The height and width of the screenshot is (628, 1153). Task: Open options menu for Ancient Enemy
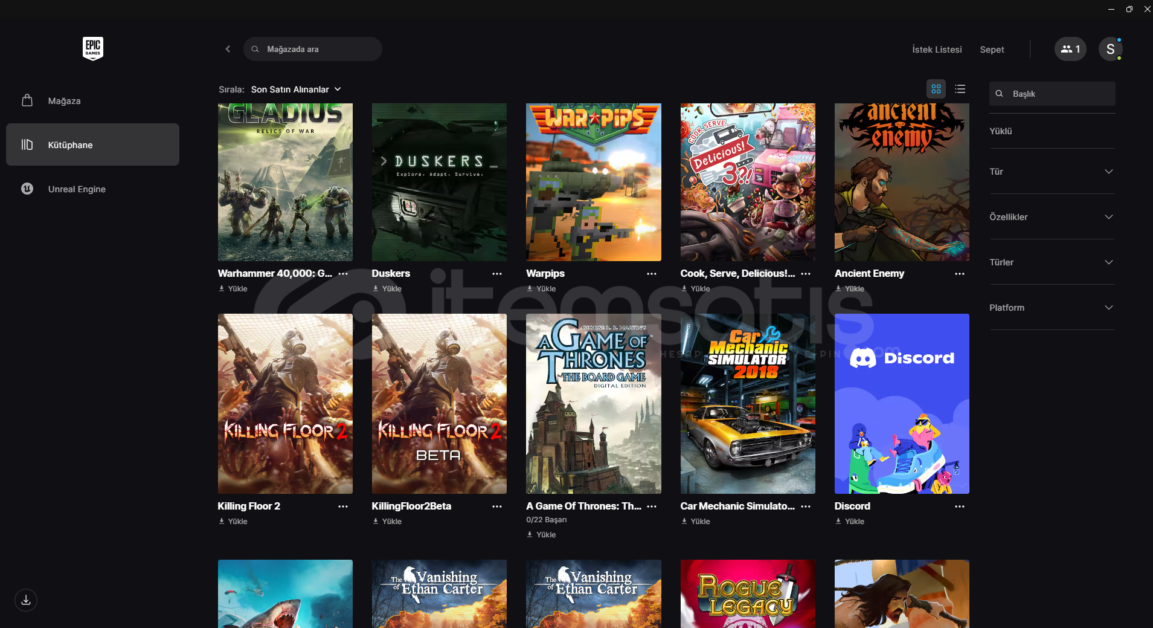click(960, 274)
